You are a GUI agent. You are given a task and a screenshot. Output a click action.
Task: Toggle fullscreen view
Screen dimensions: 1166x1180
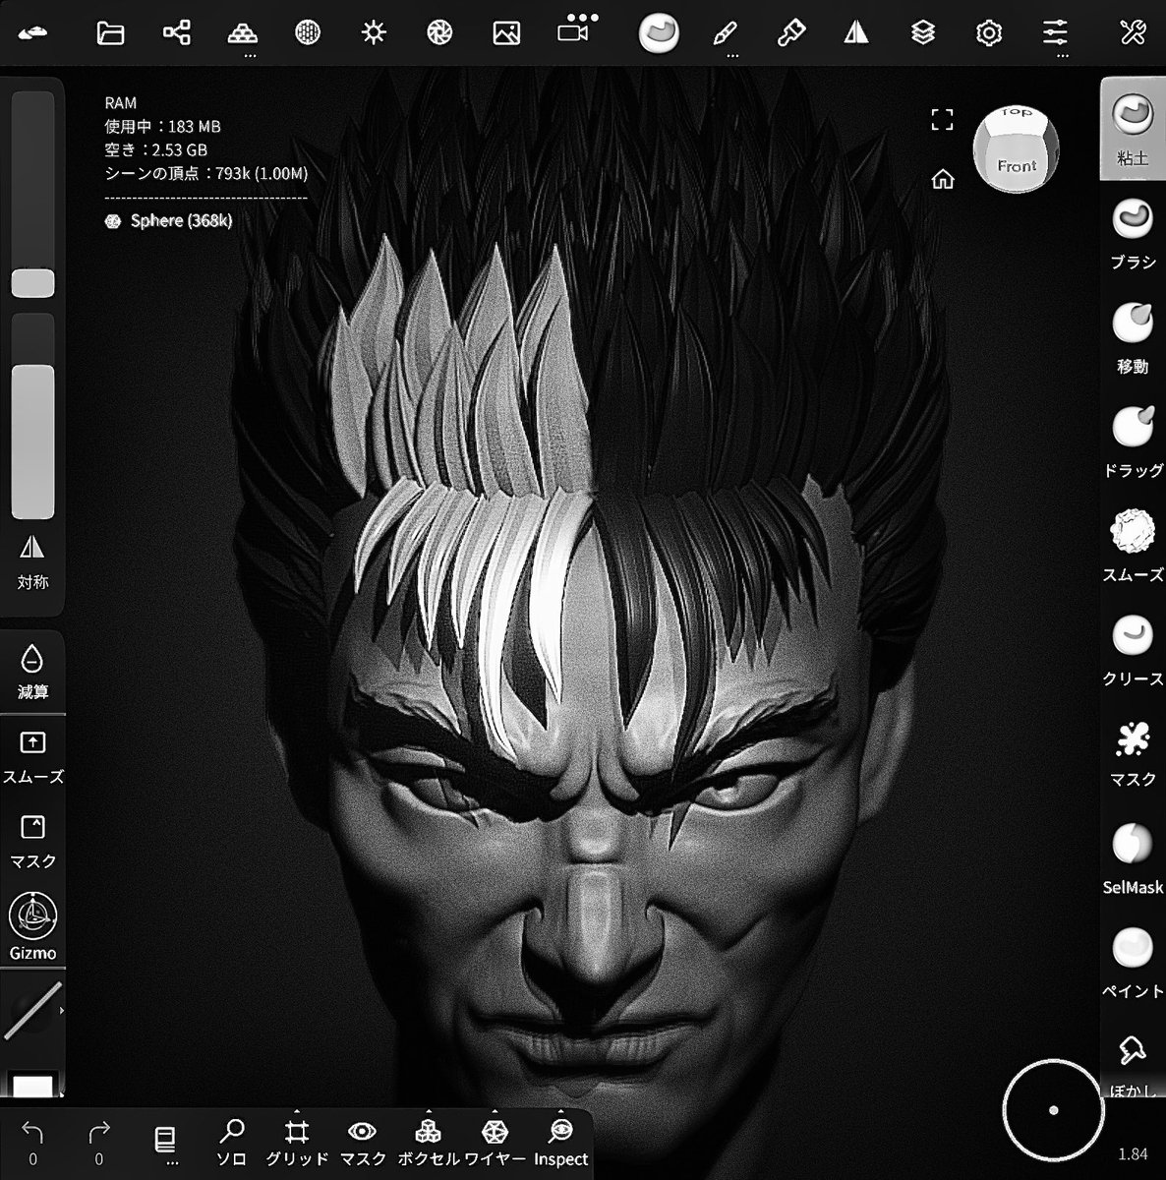click(x=942, y=120)
